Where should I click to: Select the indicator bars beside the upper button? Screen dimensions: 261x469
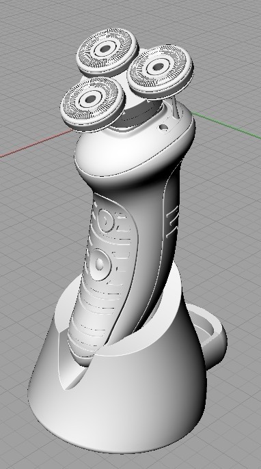pos(122,223)
